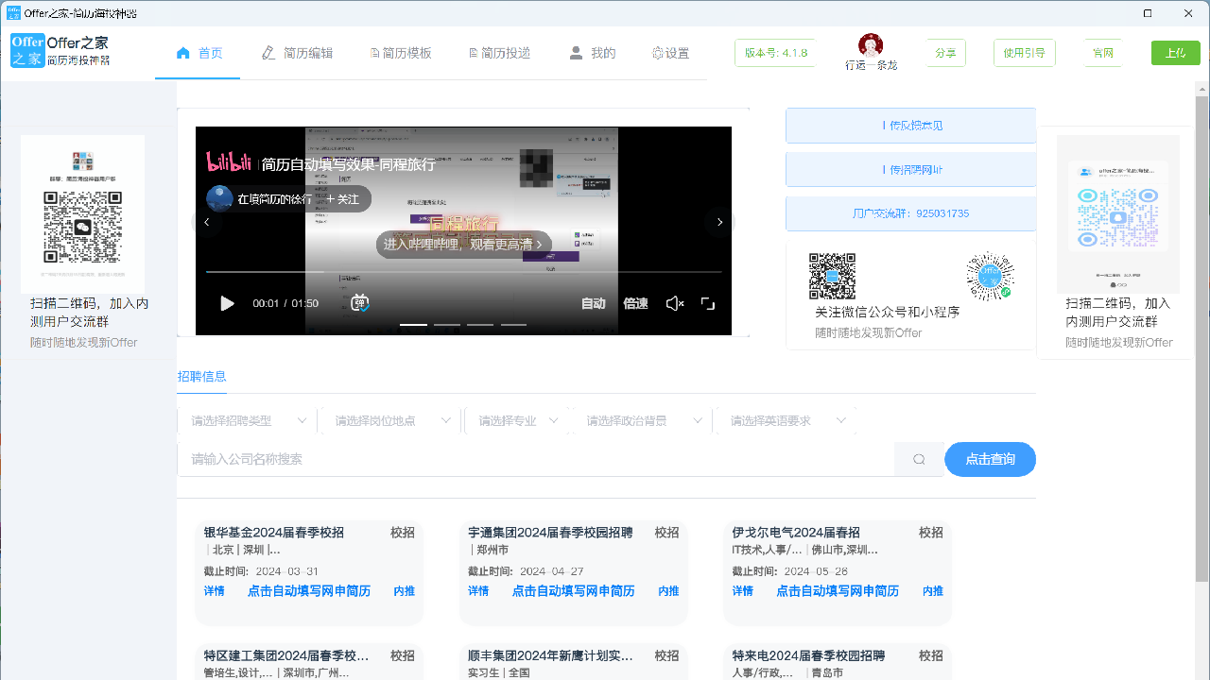Screen dimensions: 1210x680
Task: Open 我的 via the person icon
Action: click(576, 53)
